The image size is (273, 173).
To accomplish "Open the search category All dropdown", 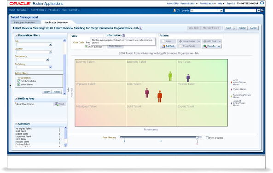I will (x=221, y=11).
